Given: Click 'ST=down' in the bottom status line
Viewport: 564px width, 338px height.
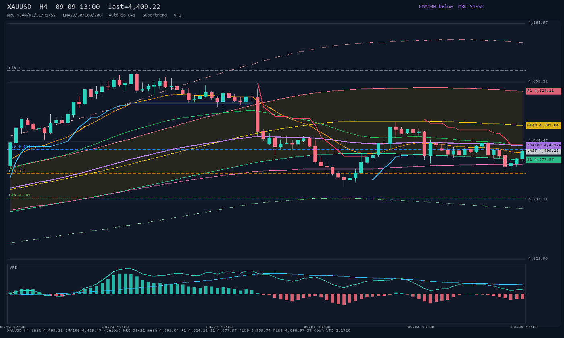Looking at the screenshot, I should [316, 330].
